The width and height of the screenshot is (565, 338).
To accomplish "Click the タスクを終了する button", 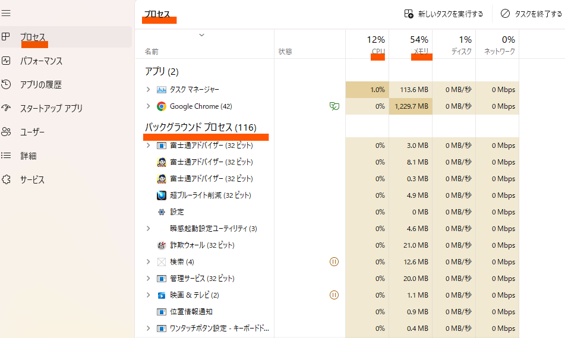I will (x=531, y=14).
